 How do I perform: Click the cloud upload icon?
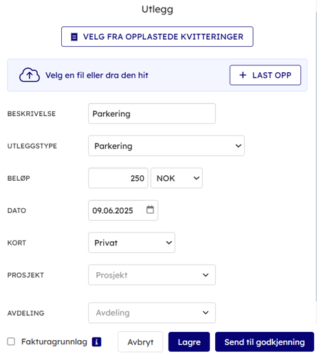click(30, 75)
